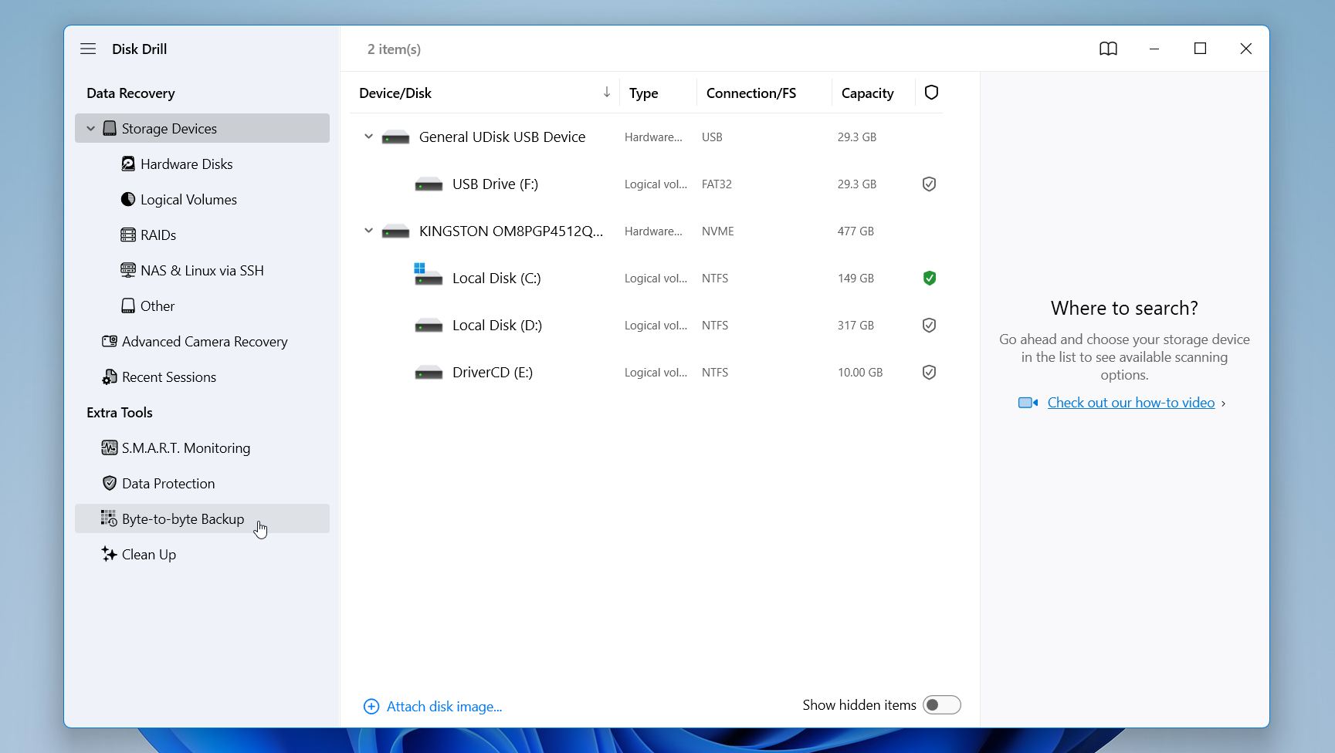Click the Recent Sessions gear icon
1335x753 pixels.
(110, 376)
